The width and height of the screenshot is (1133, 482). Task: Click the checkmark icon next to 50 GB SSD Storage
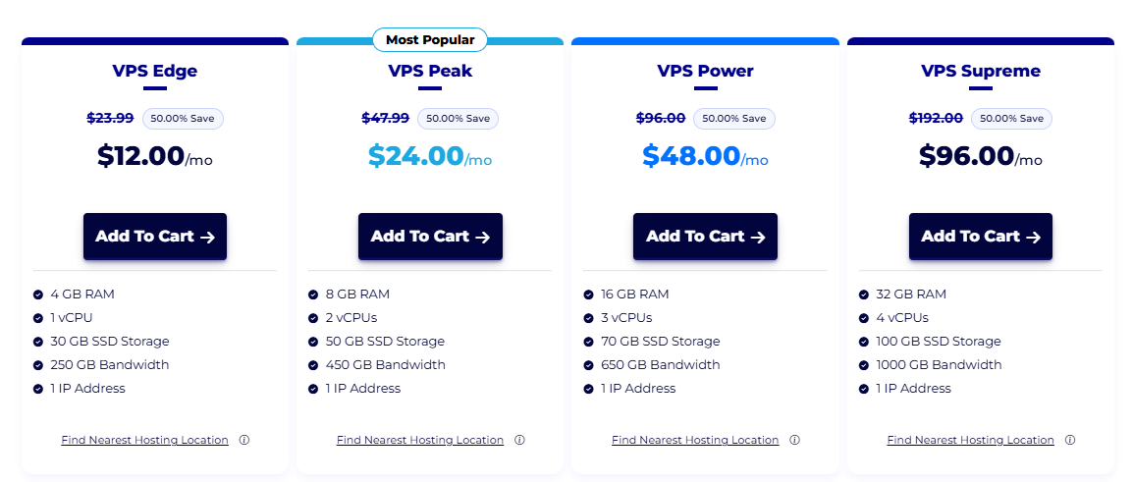pos(313,341)
